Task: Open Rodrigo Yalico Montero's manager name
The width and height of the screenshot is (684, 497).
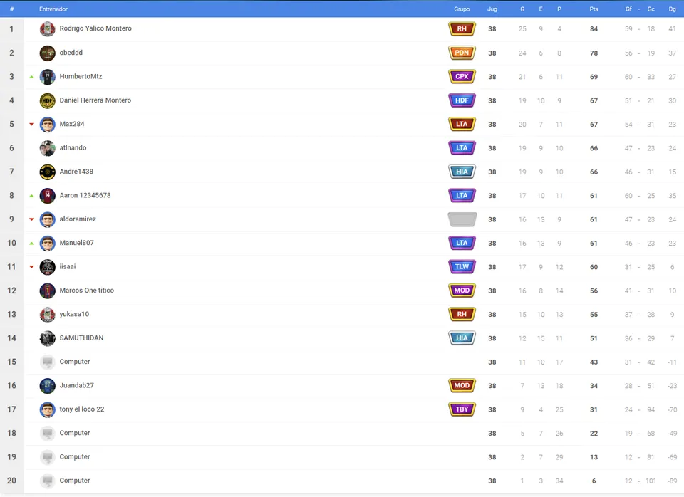Action: tap(95, 28)
